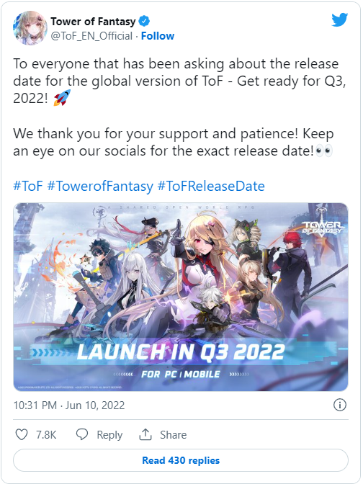
Task: Click the share upload arrow icon
Action: (x=145, y=434)
